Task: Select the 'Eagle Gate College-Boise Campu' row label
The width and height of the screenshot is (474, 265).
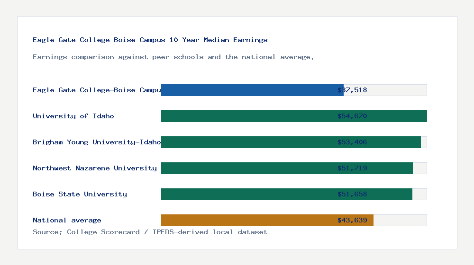Action: click(x=97, y=90)
